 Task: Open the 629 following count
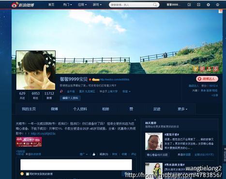[x=22, y=95]
